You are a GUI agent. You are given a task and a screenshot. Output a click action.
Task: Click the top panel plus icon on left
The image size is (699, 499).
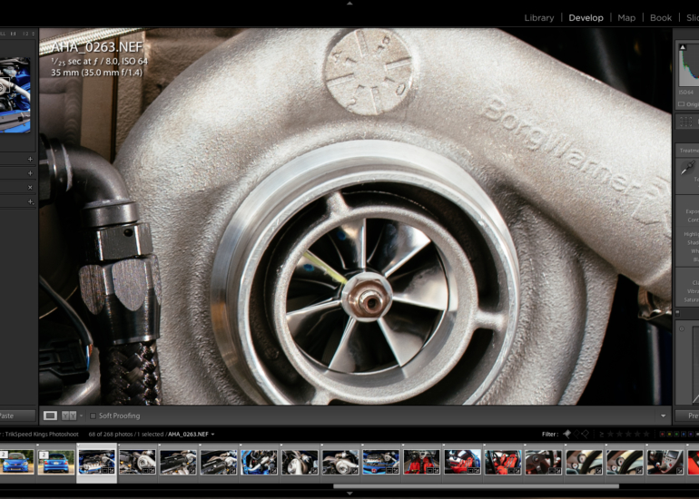pyautogui.click(x=30, y=159)
